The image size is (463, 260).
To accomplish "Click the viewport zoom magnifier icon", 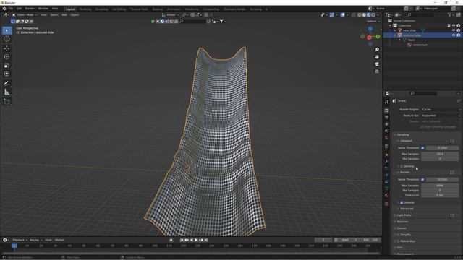I will coord(377,50).
